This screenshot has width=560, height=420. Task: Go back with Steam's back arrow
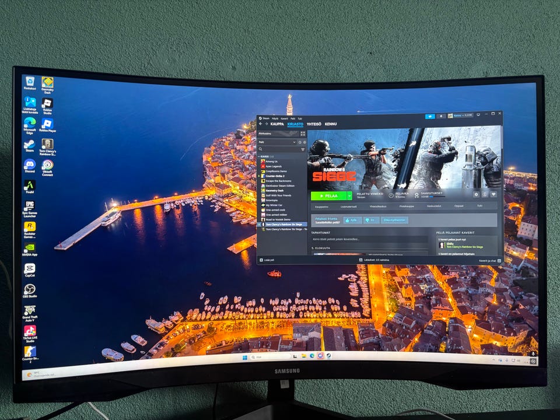point(260,124)
